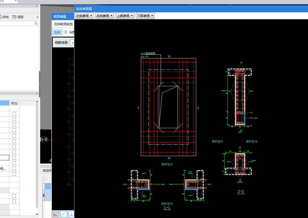Toggle the perpendicular snap icon in 截面编辑

[x=71, y=214]
